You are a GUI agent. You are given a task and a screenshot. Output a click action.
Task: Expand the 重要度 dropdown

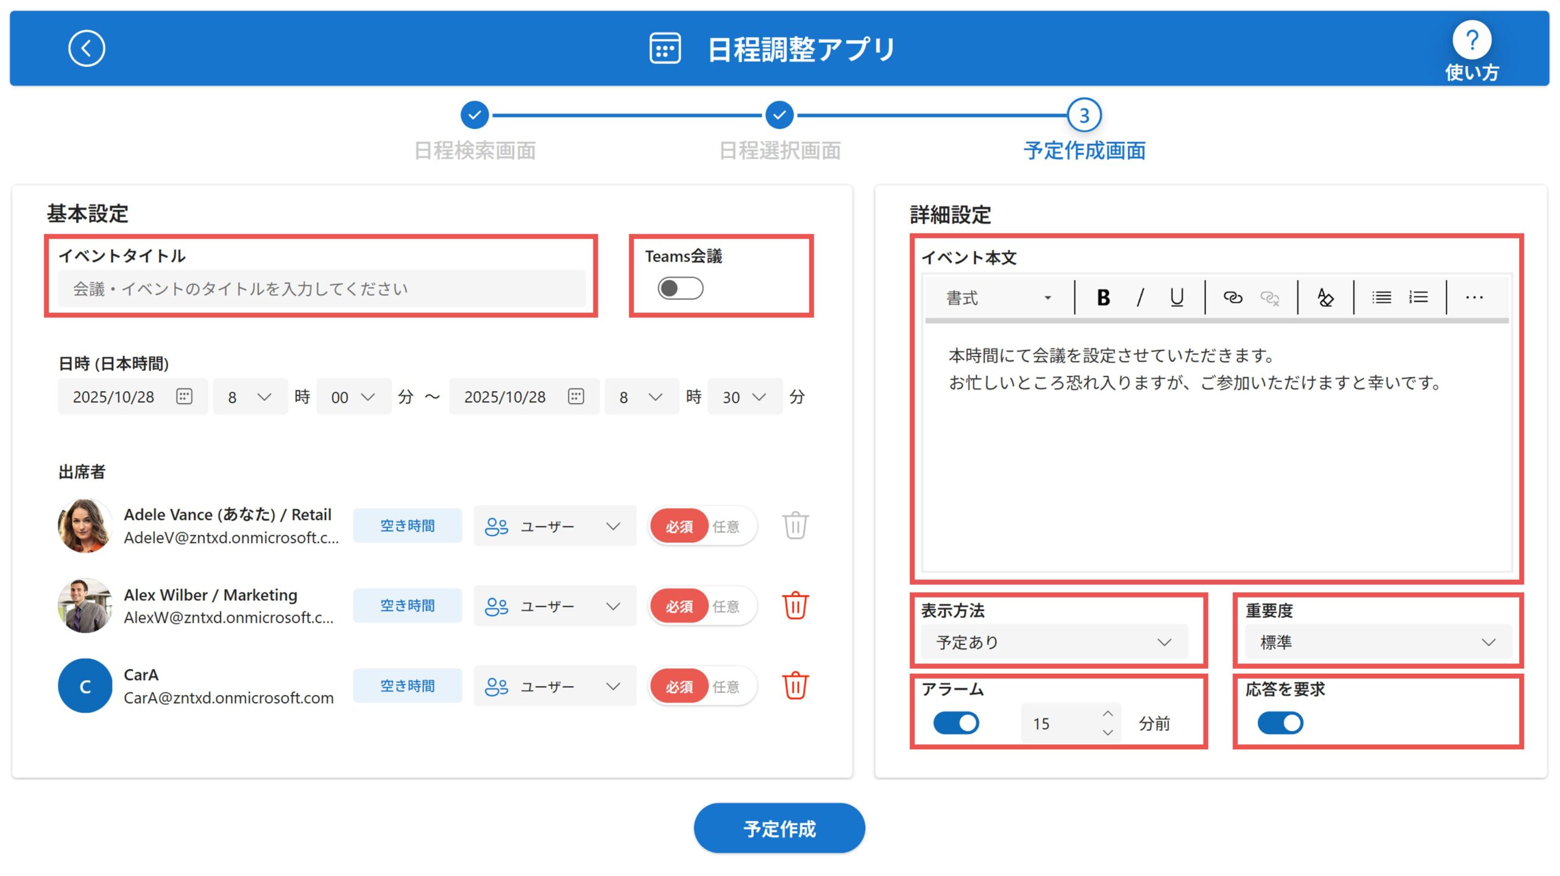(1377, 642)
